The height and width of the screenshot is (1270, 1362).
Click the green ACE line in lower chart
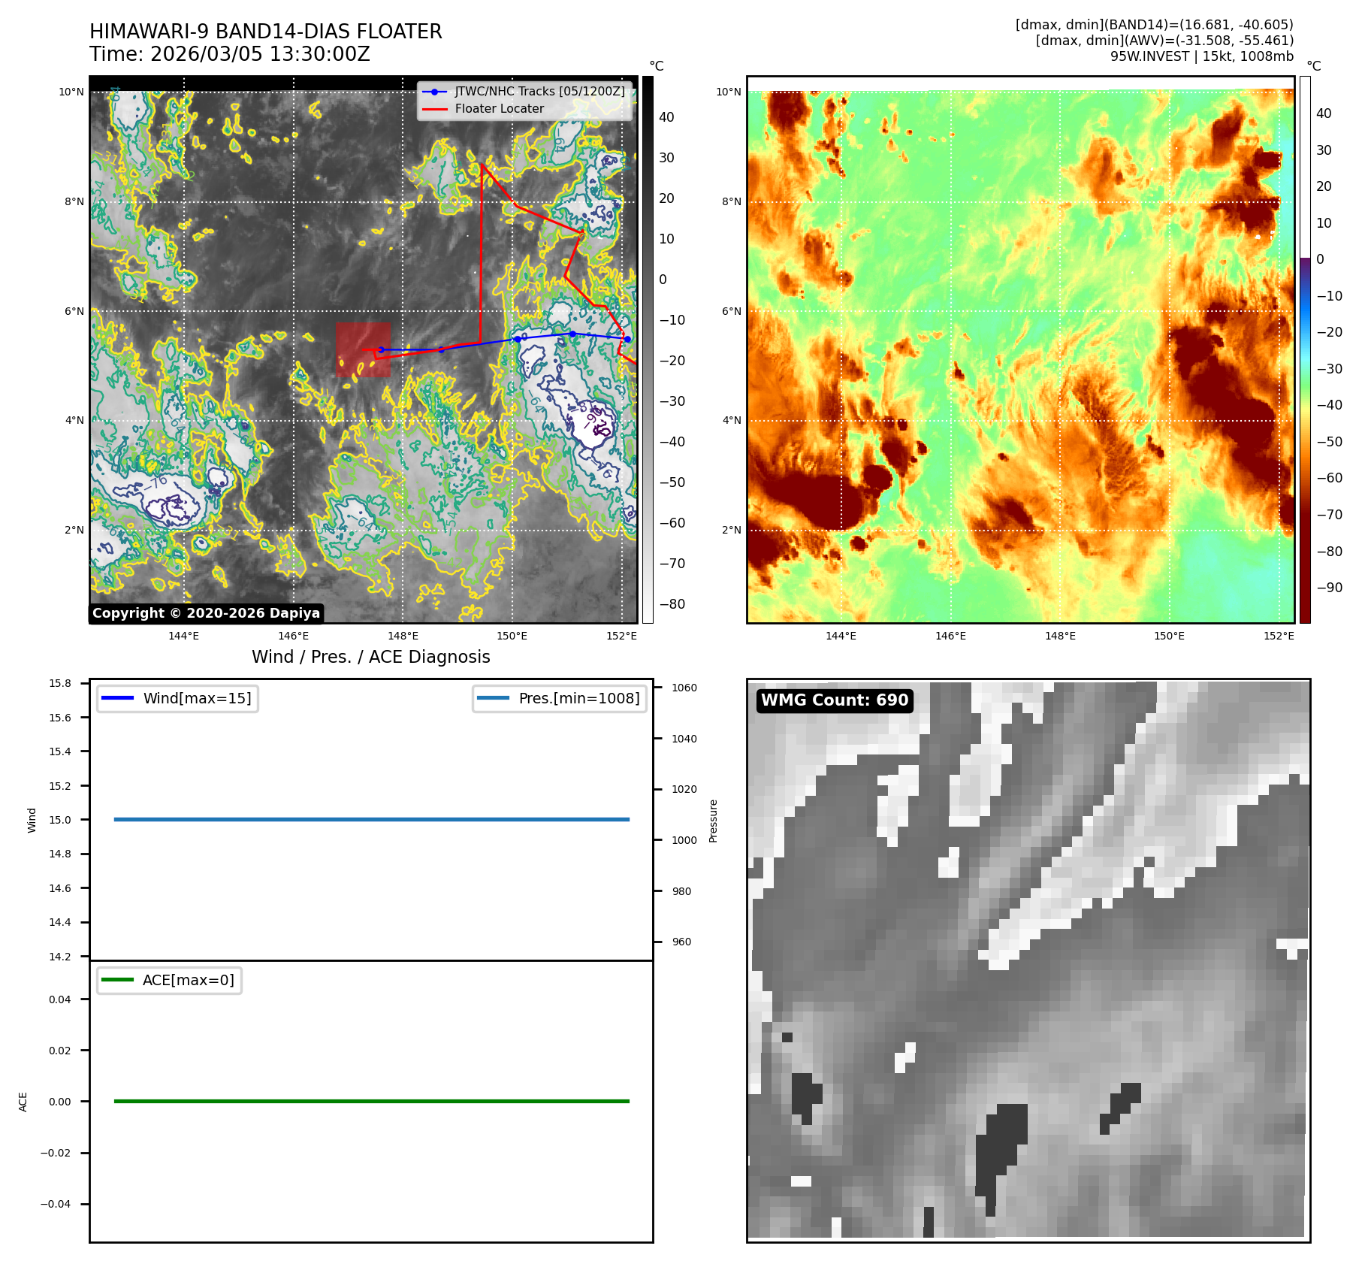pyautogui.click(x=371, y=1101)
